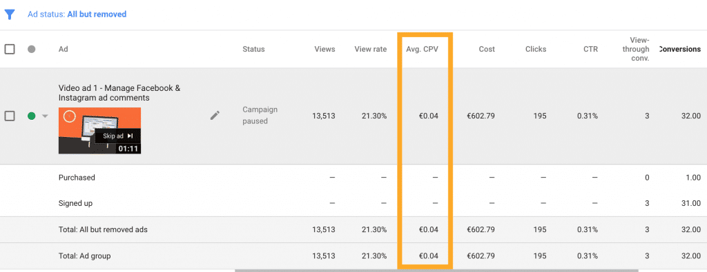Screen dimensions: 707x272
Task: Click the blue filter funnel icon
Action: [x=10, y=14]
